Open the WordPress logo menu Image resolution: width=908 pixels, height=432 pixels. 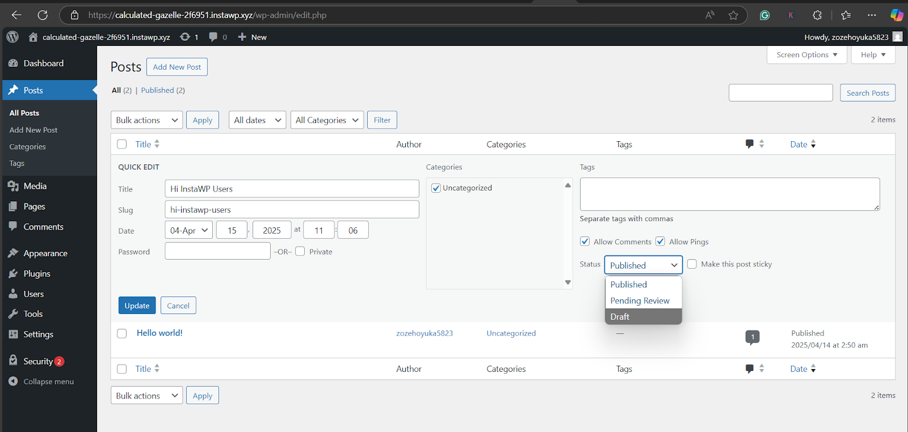click(12, 37)
